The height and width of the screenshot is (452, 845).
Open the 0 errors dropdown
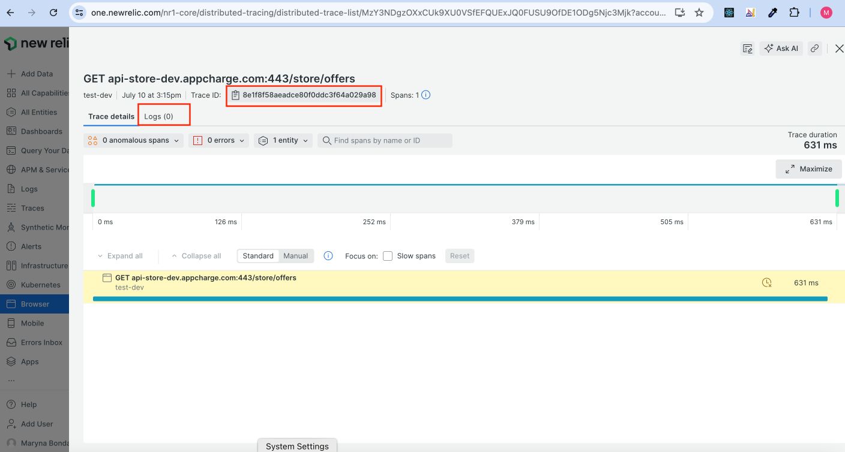coord(218,140)
